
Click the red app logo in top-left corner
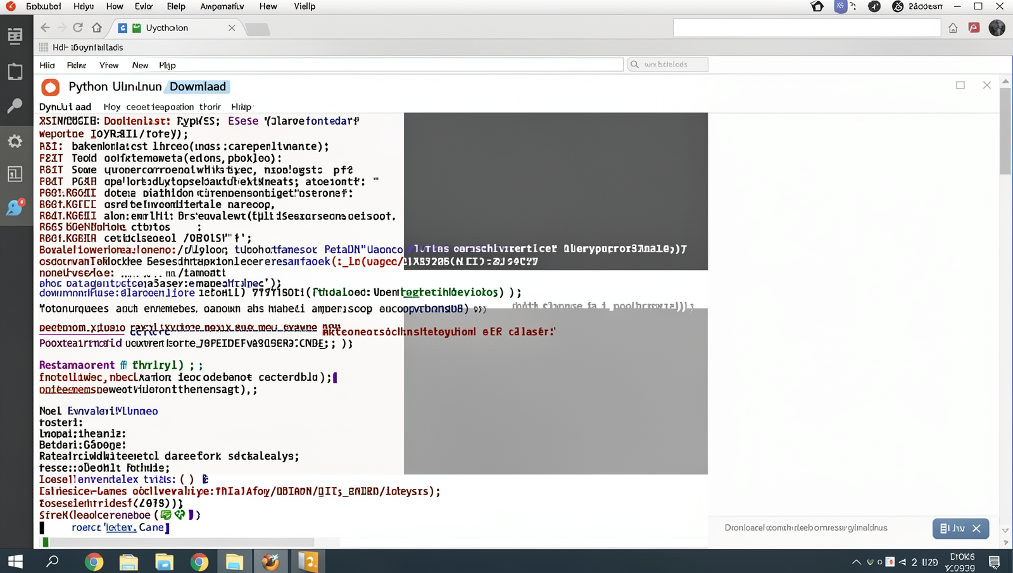(11, 6)
